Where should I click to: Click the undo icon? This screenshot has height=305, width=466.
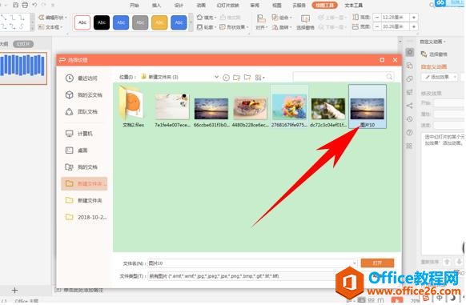pos(34,5)
